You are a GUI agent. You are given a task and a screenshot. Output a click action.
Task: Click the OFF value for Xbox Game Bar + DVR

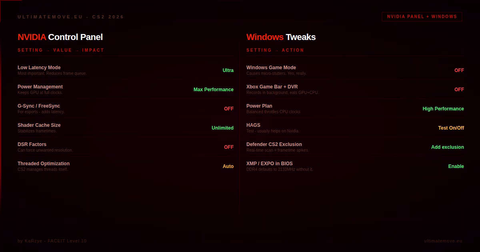[x=459, y=90]
